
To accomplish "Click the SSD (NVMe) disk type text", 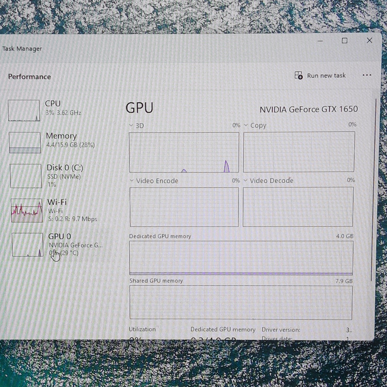I will tap(64, 177).
